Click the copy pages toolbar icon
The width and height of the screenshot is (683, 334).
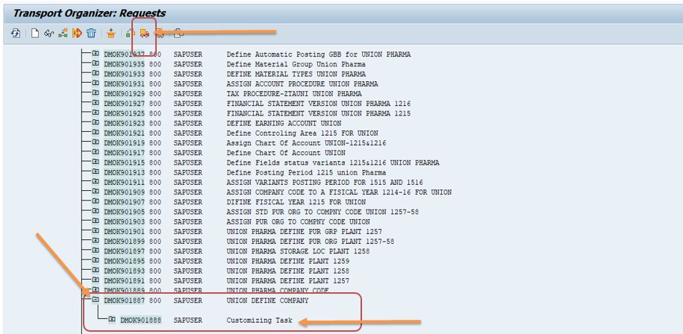tap(178, 33)
